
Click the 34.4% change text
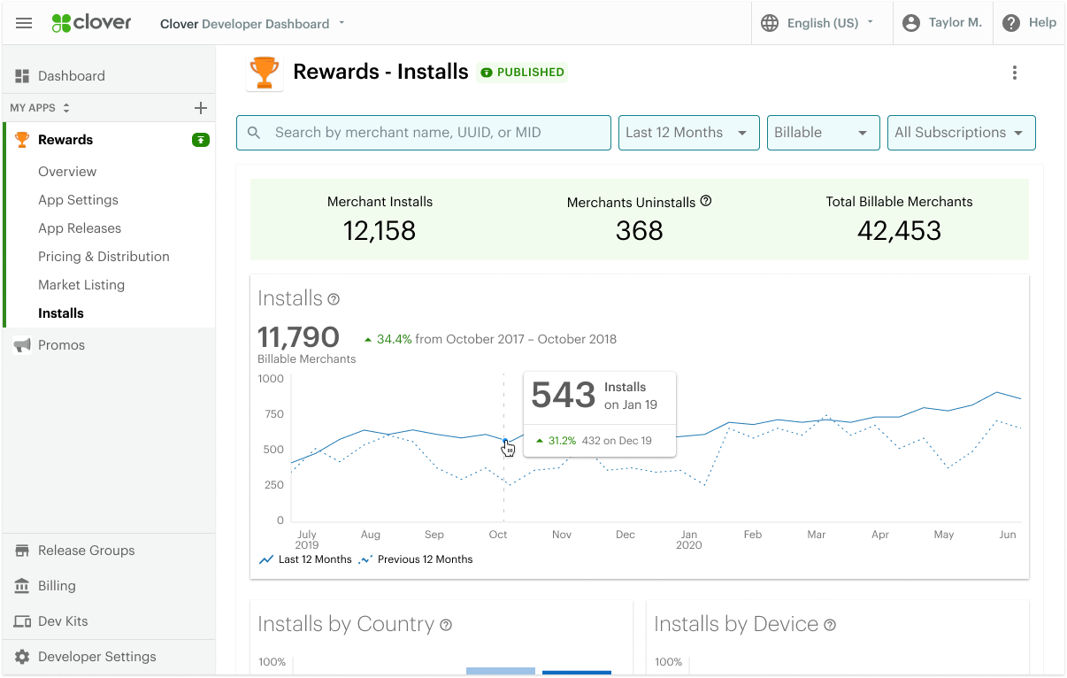click(x=395, y=339)
